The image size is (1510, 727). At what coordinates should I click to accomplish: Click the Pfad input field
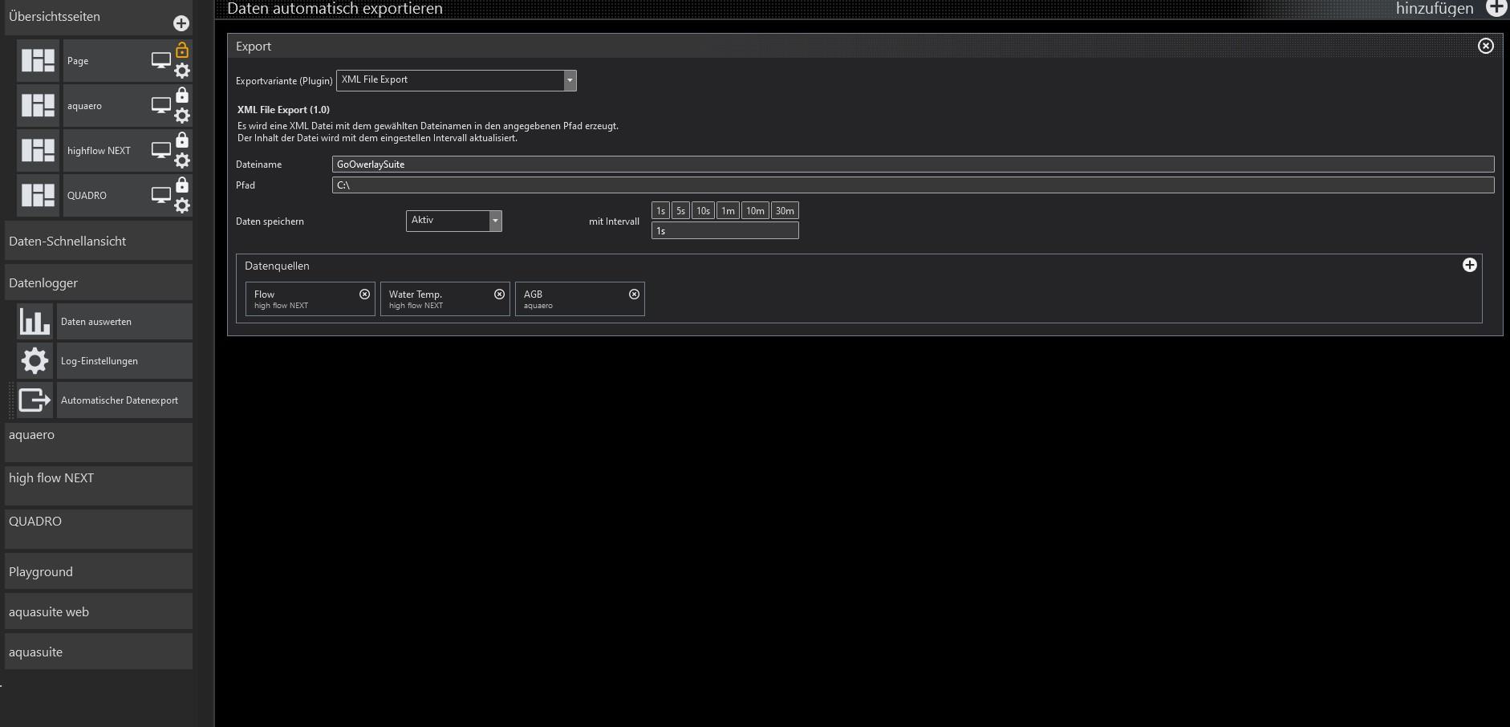[x=913, y=185]
